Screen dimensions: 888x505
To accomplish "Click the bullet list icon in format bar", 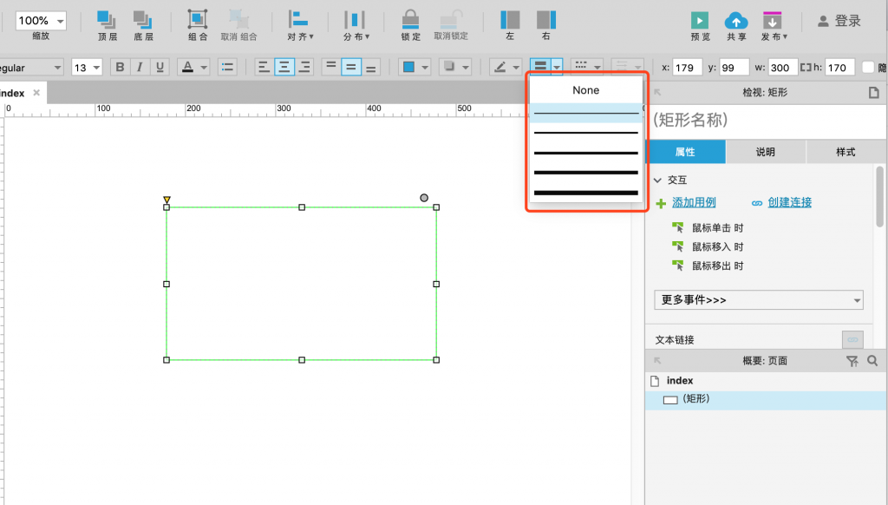I will pyautogui.click(x=227, y=67).
